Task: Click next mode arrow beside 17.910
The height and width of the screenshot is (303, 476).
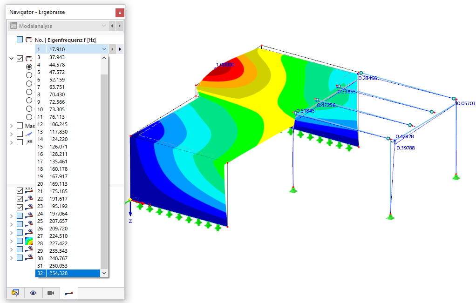Action: click(120, 49)
